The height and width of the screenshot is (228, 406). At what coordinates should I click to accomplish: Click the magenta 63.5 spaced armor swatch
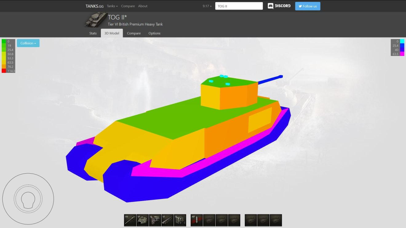(x=402, y=54)
